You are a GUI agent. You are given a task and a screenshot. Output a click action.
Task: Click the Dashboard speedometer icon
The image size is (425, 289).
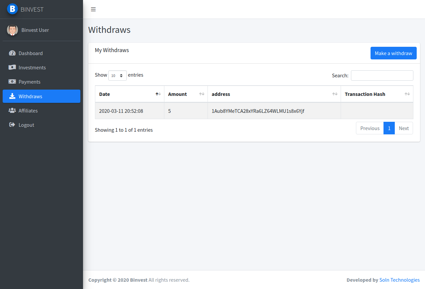[x=12, y=53]
